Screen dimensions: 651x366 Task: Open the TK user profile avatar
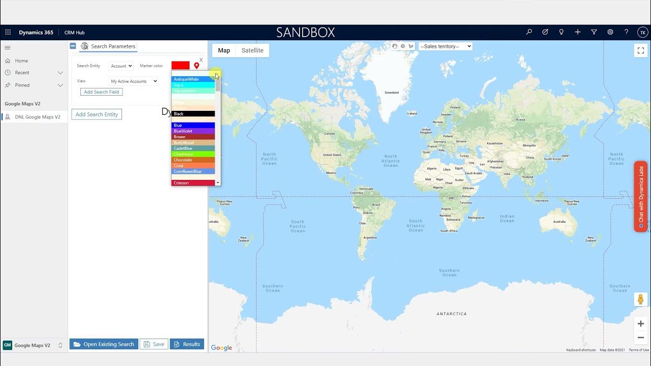click(643, 32)
